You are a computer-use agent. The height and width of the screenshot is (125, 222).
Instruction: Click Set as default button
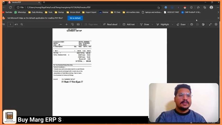pyautogui.click(x=75, y=18)
